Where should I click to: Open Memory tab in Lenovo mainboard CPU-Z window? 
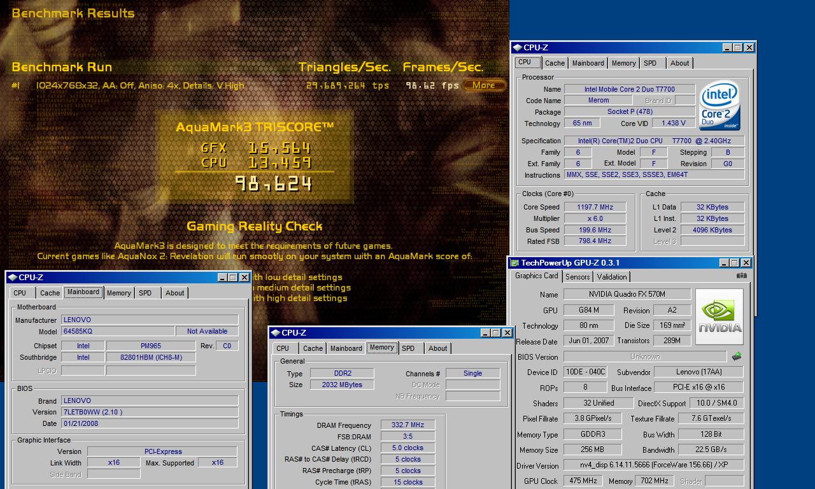pos(118,293)
